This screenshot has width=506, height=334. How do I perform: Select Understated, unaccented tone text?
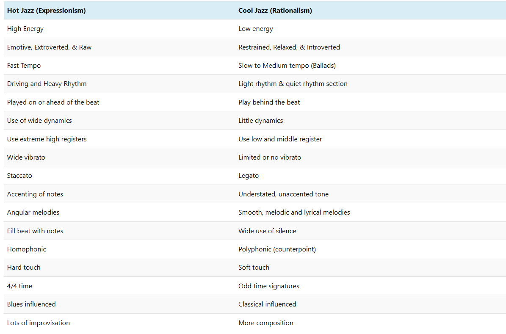283,194
